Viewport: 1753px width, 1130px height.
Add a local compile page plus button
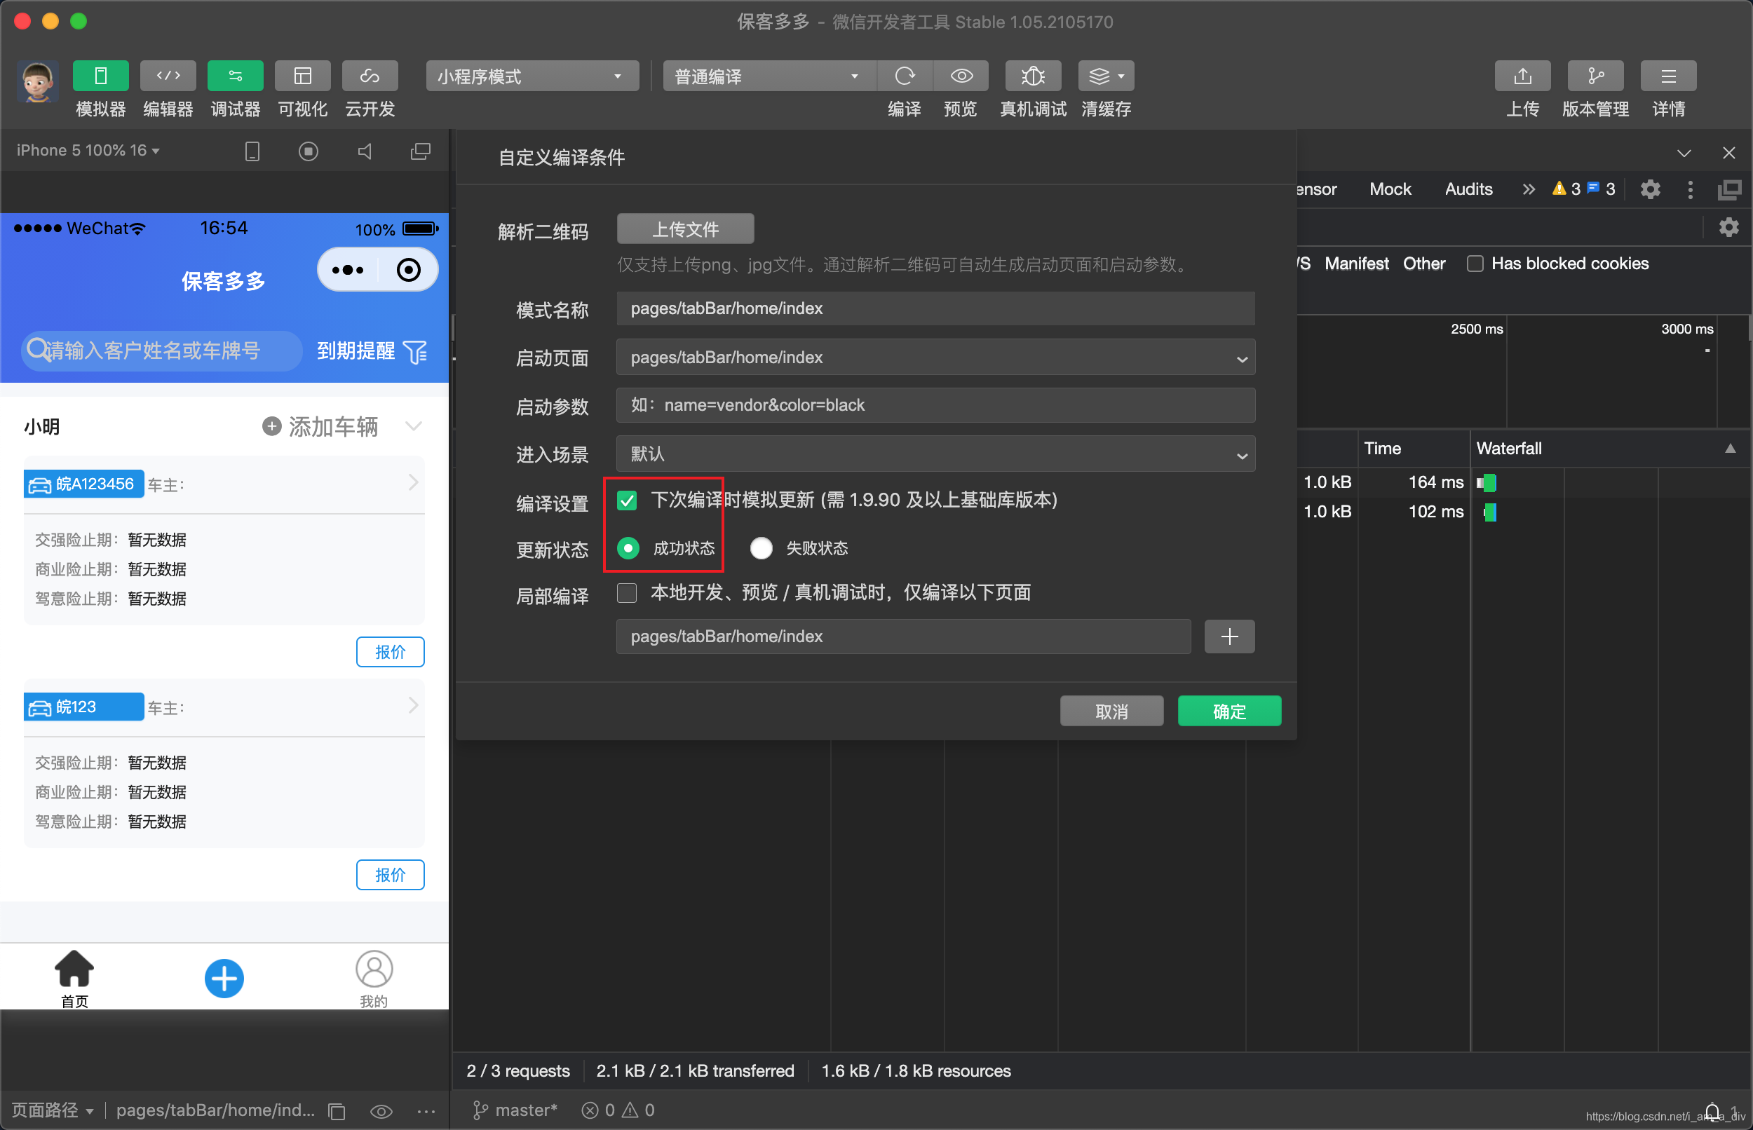[1229, 637]
